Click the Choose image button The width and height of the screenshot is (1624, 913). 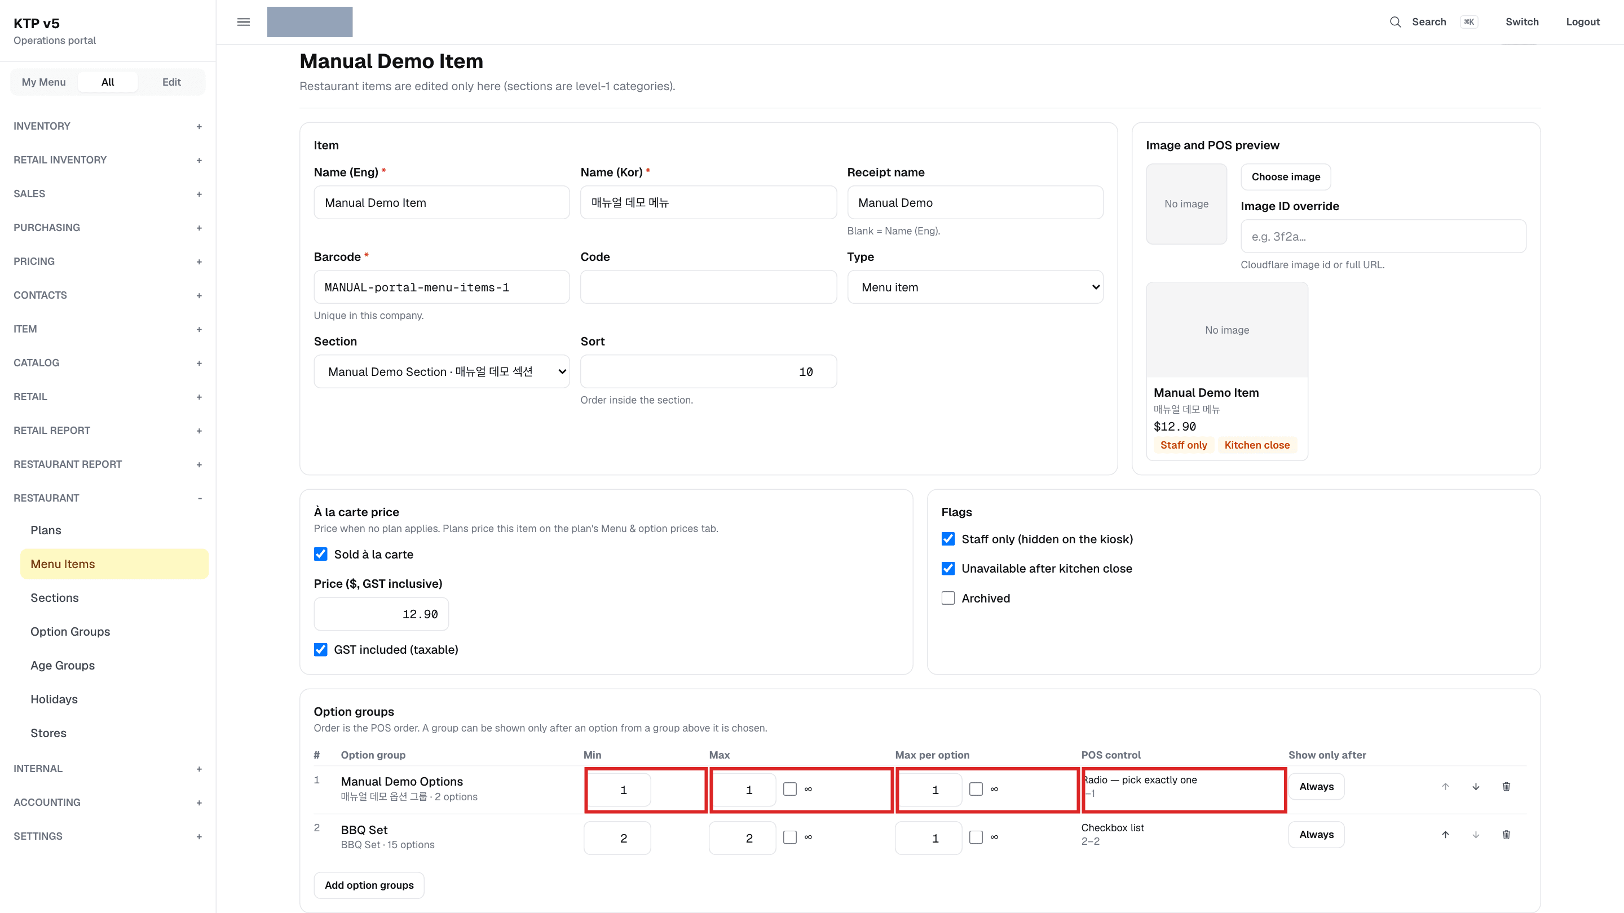point(1286,177)
